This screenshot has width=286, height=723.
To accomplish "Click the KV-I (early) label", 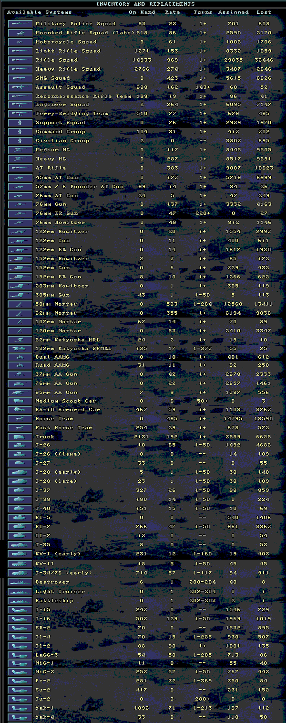I will coord(58,554).
